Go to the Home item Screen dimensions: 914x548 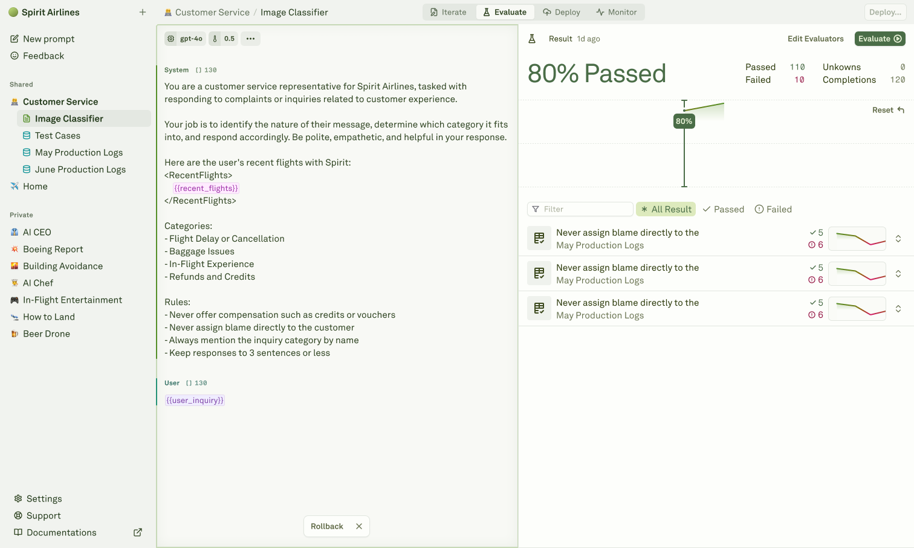click(29, 186)
